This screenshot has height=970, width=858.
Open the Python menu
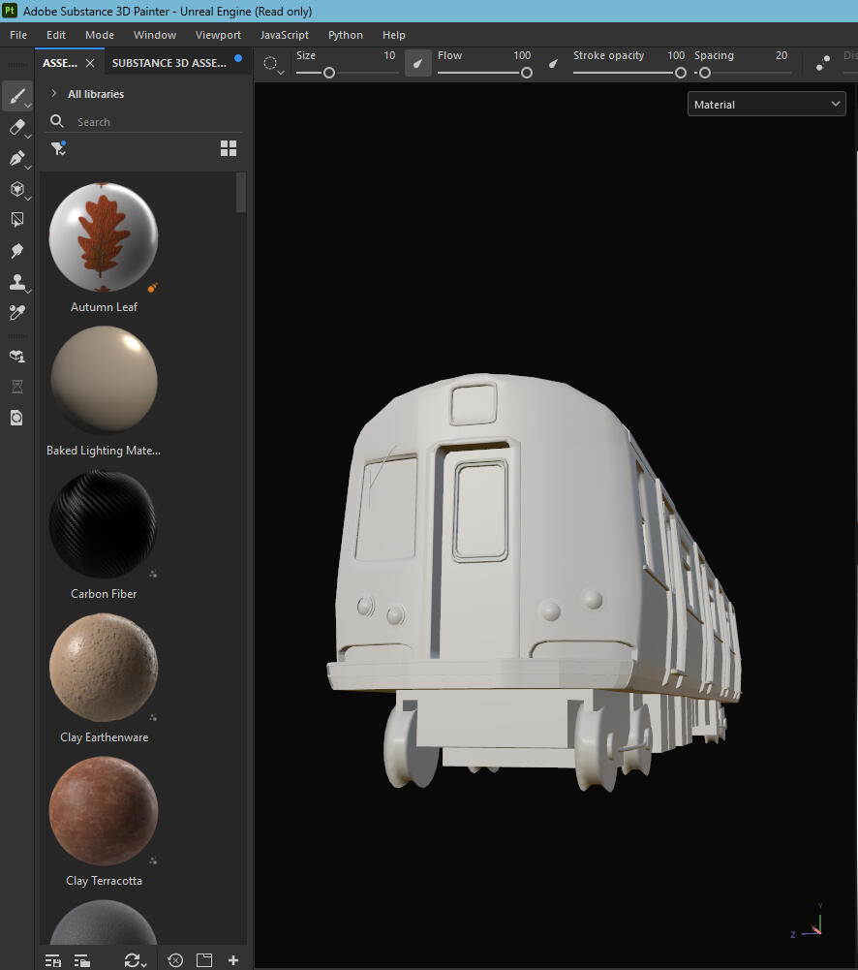(346, 35)
